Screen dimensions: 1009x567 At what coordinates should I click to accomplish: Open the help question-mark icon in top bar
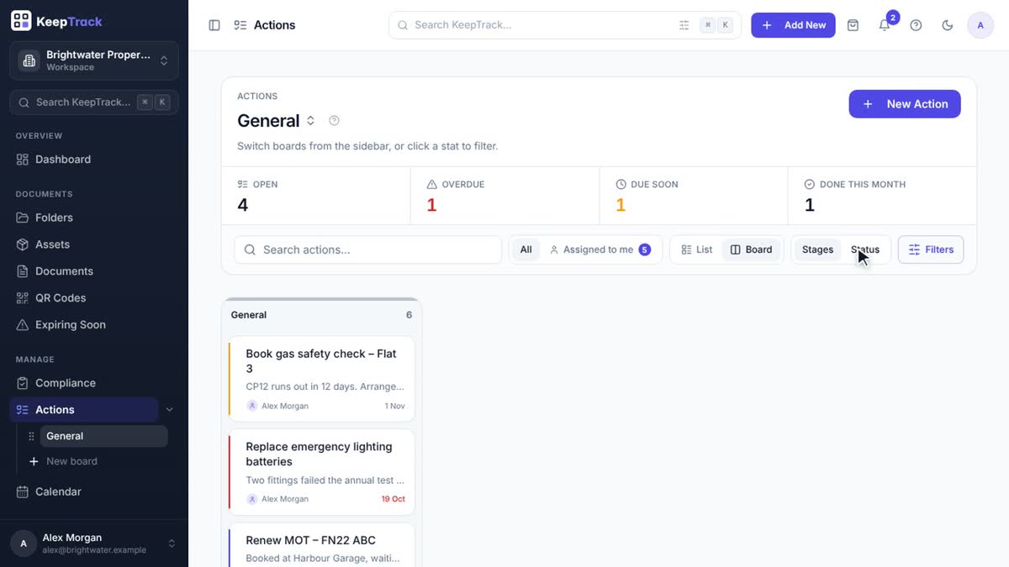pos(917,25)
